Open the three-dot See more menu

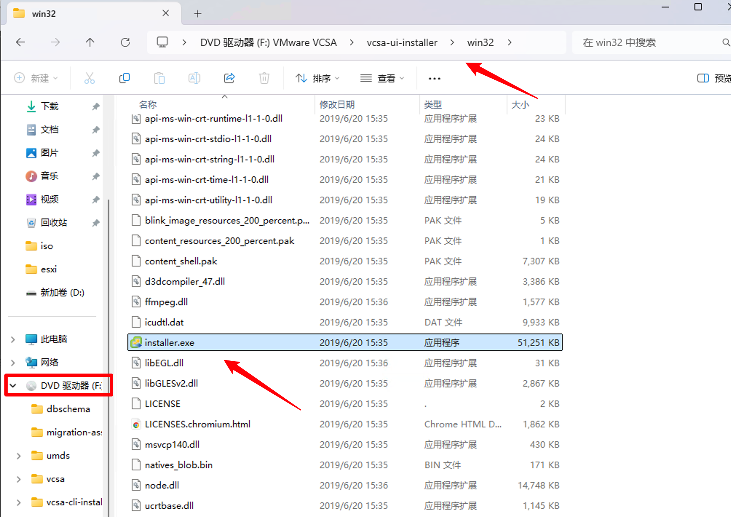click(x=434, y=78)
